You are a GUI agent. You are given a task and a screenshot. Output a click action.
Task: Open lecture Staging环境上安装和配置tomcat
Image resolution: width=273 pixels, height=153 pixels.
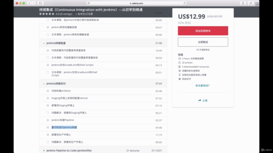point(70,98)
